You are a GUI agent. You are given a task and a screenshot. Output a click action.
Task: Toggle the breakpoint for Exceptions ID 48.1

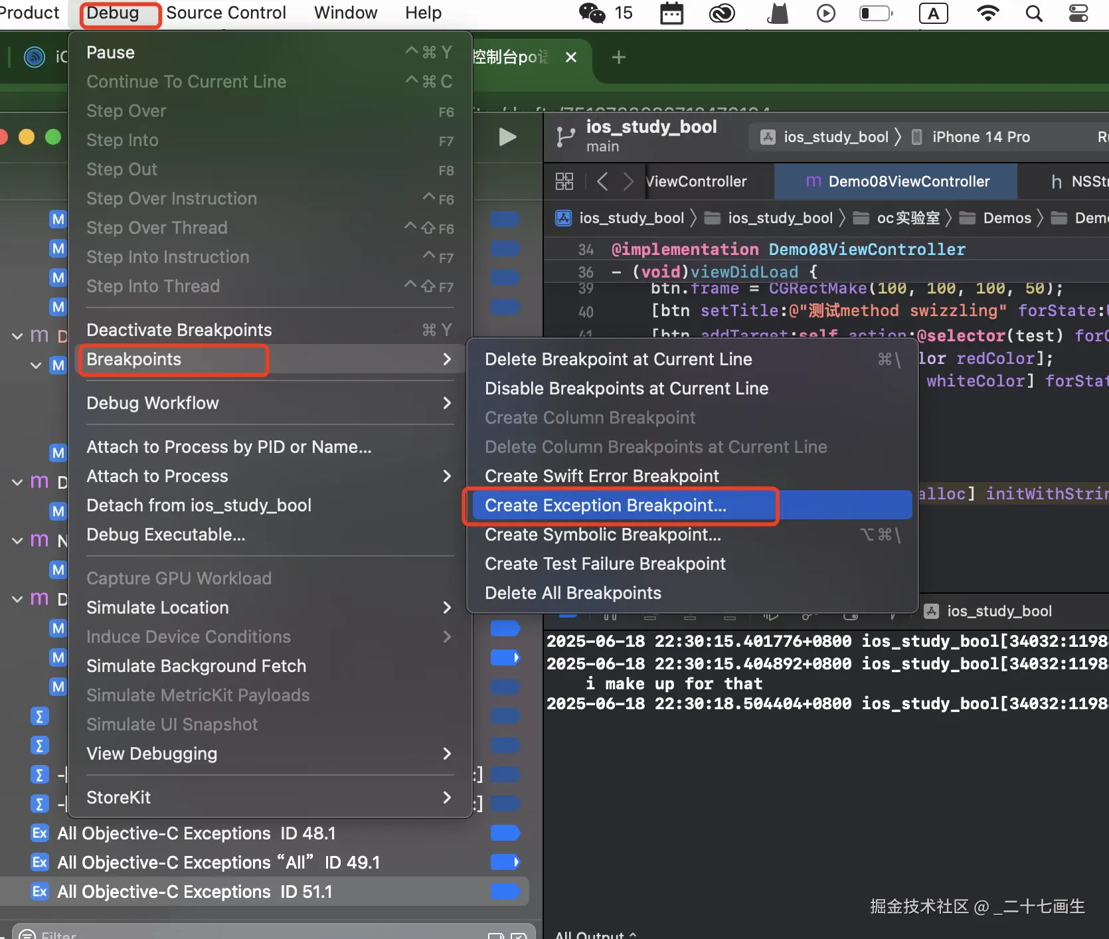coord(505,833)
